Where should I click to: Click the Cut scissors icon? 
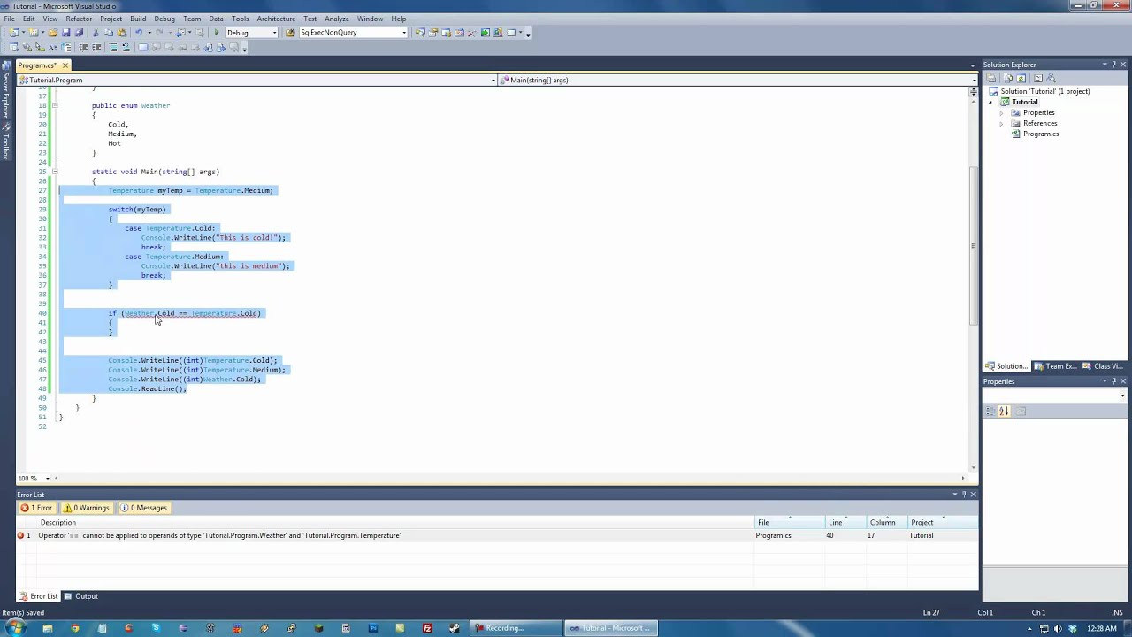(96, 33)
